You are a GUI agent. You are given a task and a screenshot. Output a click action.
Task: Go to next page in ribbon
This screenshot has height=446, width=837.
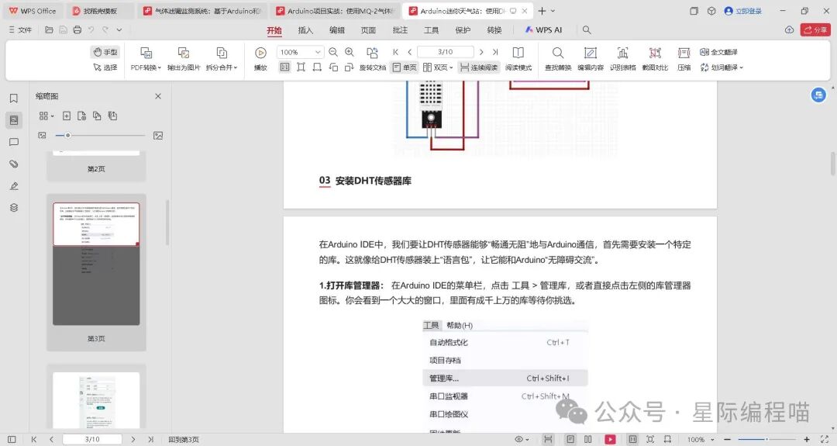[481, 52]
